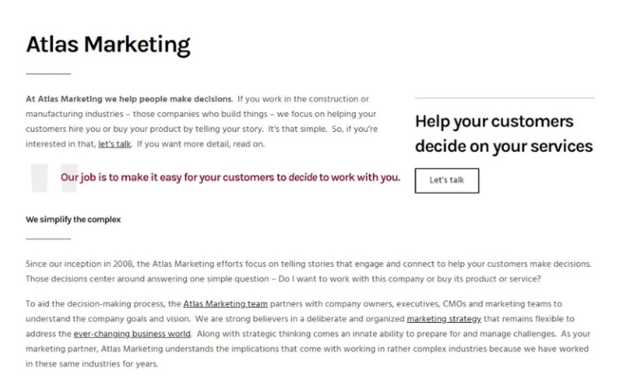Select the "We simplify the complex" subheading

click(73, 220)
